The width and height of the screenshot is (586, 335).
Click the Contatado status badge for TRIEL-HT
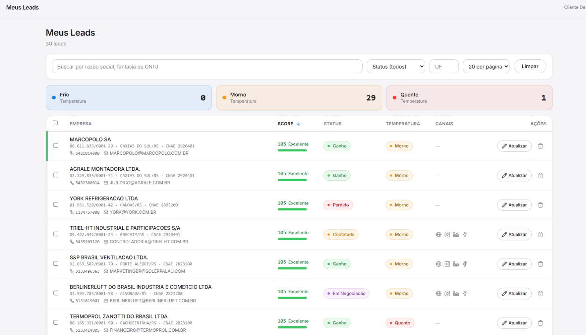pyautogui.click(x=341, y=235)
